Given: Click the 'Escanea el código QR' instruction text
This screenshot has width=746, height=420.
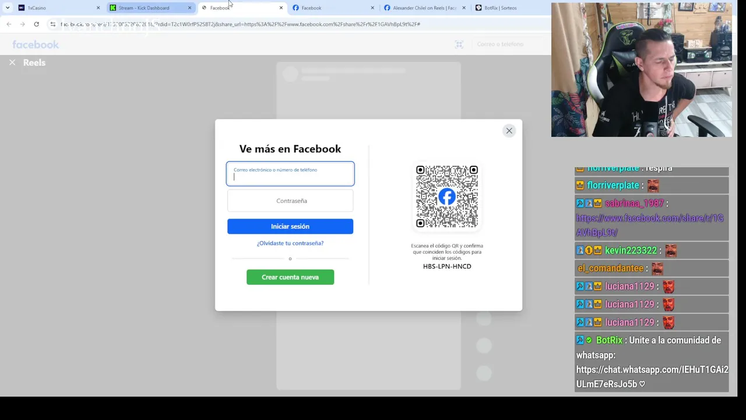Looking at the screenshot, I should tap(447, 252).
